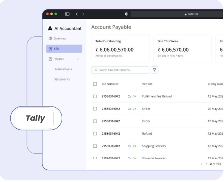Image resolution: width=224 pixels, height=182 pixels.
Task: Click link icon in Fulfilment Fee Refund row
Action: pos(134,96)
